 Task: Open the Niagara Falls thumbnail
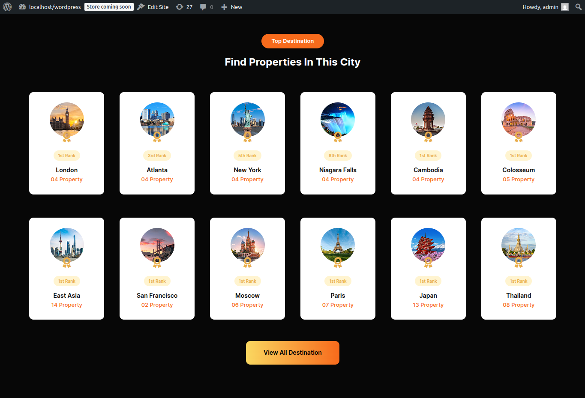[x=338, y=120]
